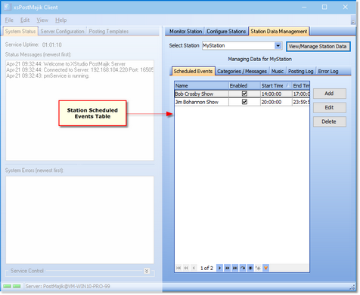Click the go-to-bookmark icon in navigator
This screenshot has height=295, width=360.
click(258, 268)
